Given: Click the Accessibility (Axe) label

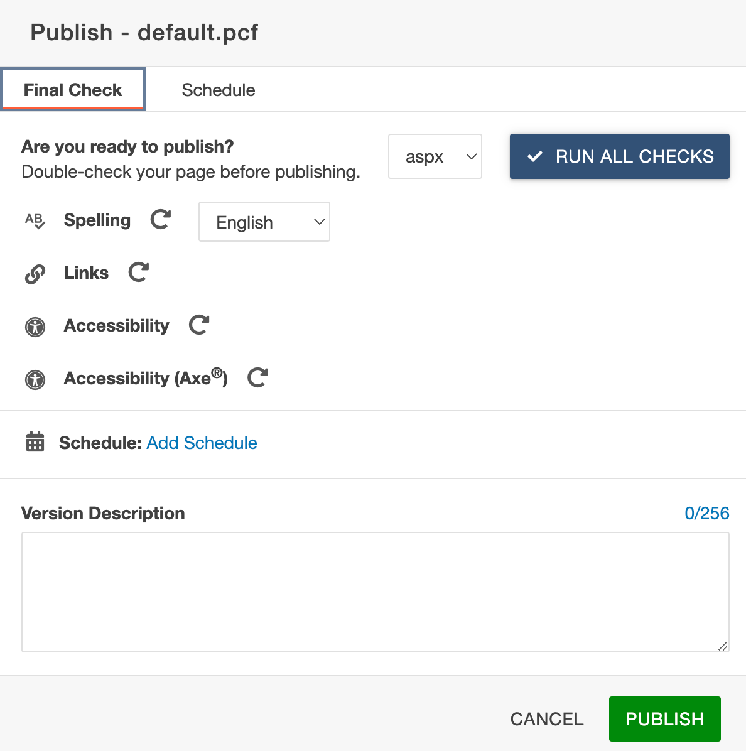Looking at the screenshot, I should pyautogui.click(x=146, y=378).
